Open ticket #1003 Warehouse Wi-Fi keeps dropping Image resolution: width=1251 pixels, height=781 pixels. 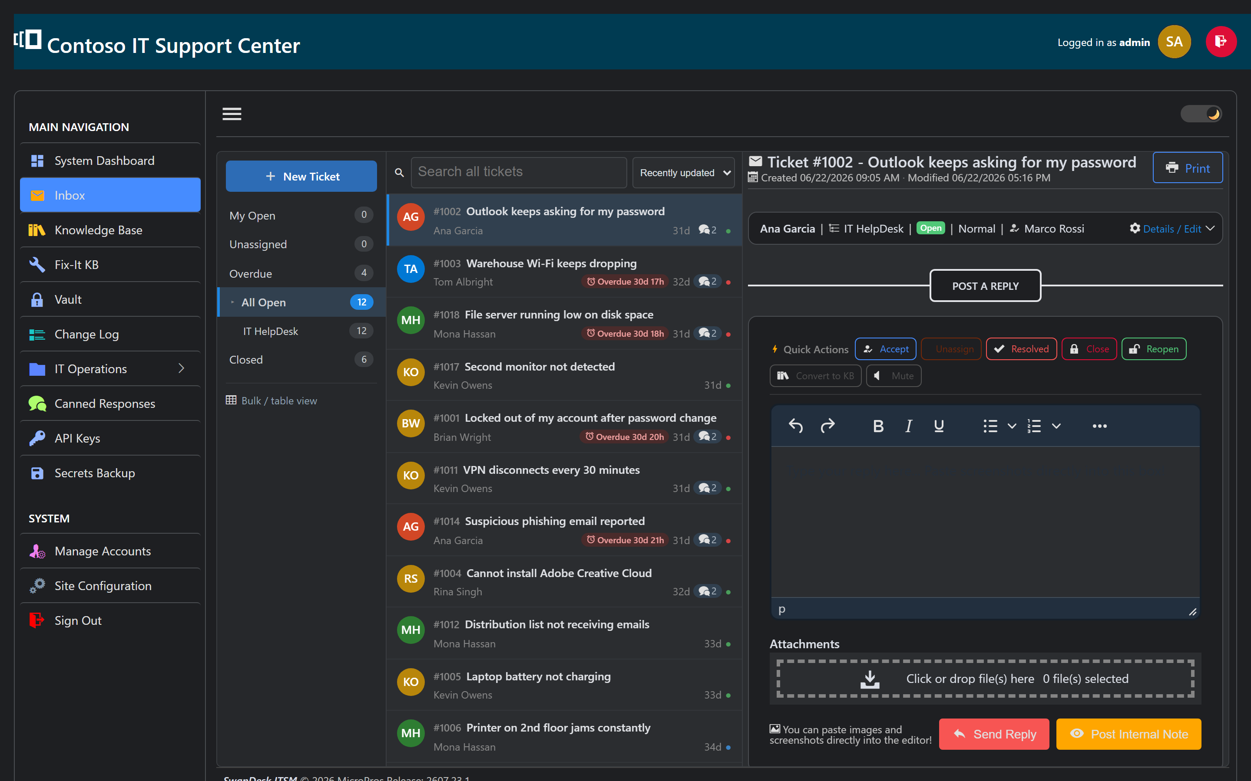(x=564, y=272)
